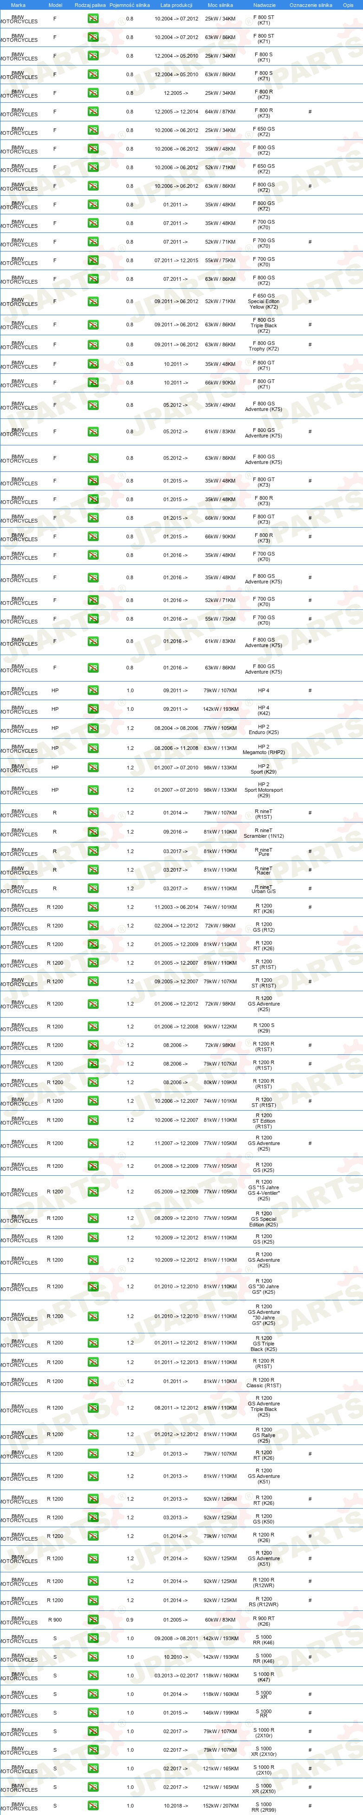Click fuel icon in R 1200 ST Edition row
363x1815 pixels.
pyautogui.click(x=93, y=1120)
